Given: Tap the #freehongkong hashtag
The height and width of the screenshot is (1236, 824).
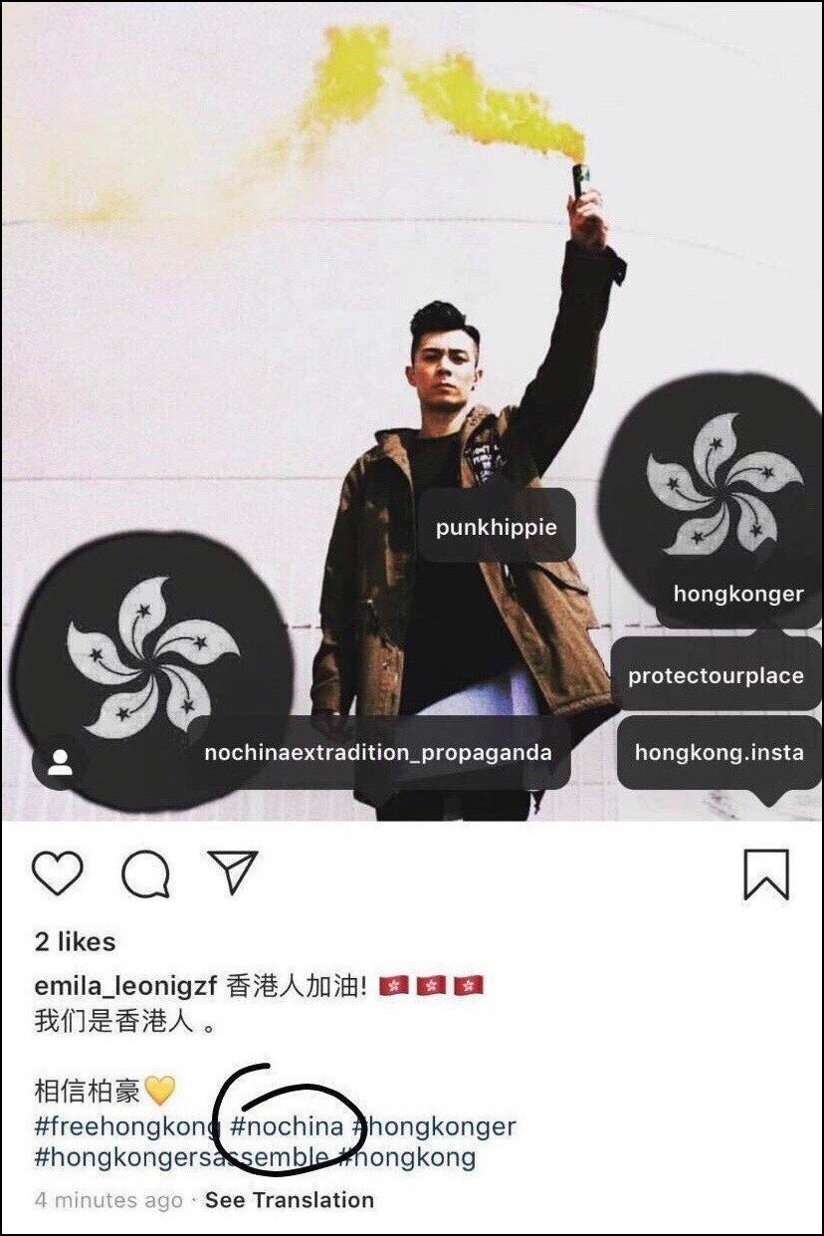Looking at the screenshot, I should pyautogui.click(x=126, y=1127).
